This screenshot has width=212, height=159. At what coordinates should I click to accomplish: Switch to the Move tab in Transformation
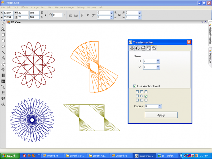click(x=132, y=48)
